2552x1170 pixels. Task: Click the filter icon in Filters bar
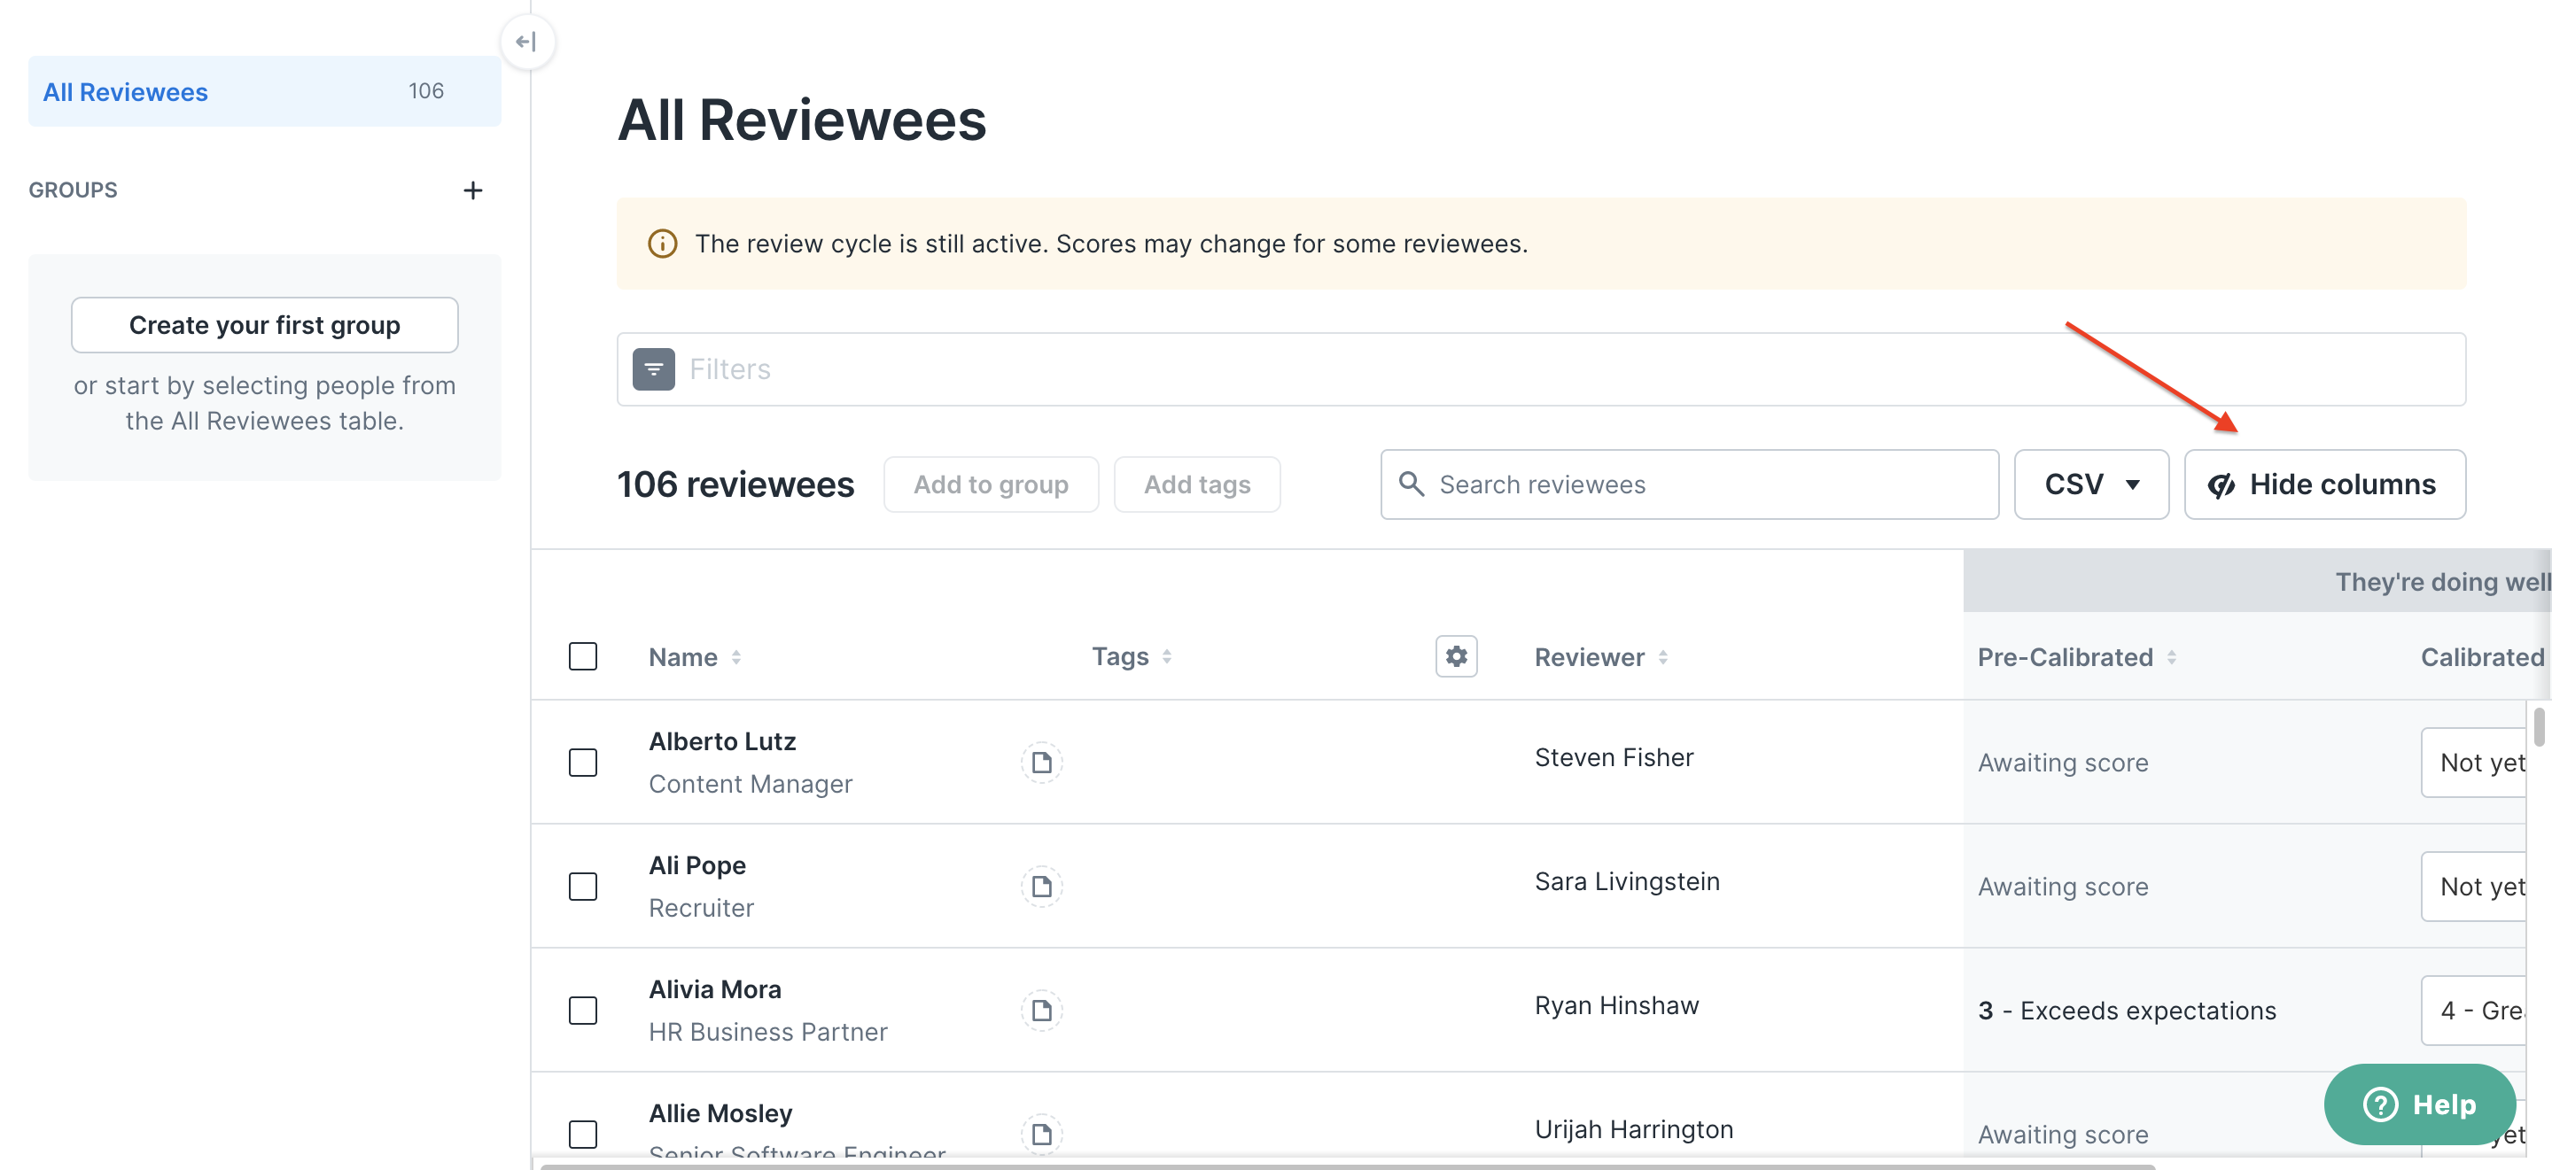pyautogui.click(x=654, y=369)
